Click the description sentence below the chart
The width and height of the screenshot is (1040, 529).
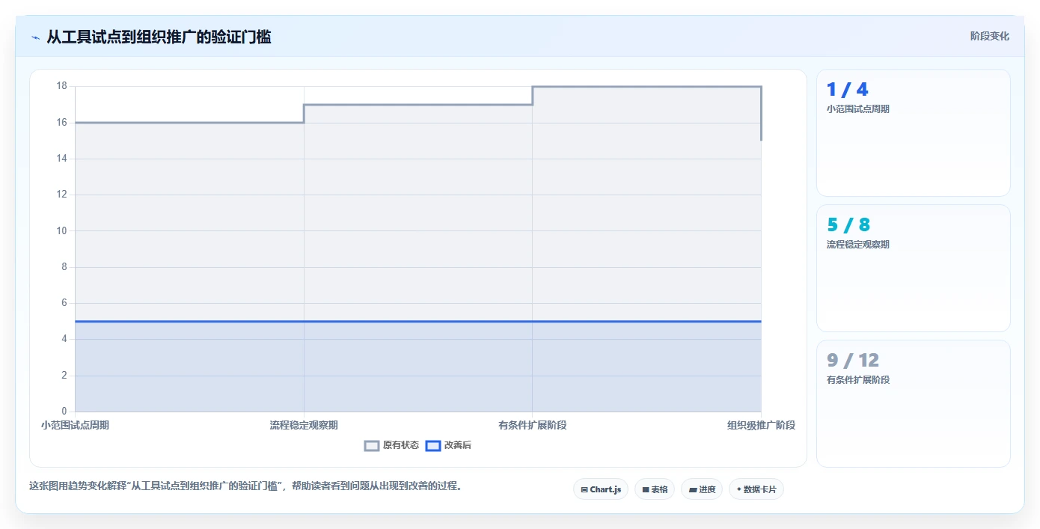tap(245, 486)
